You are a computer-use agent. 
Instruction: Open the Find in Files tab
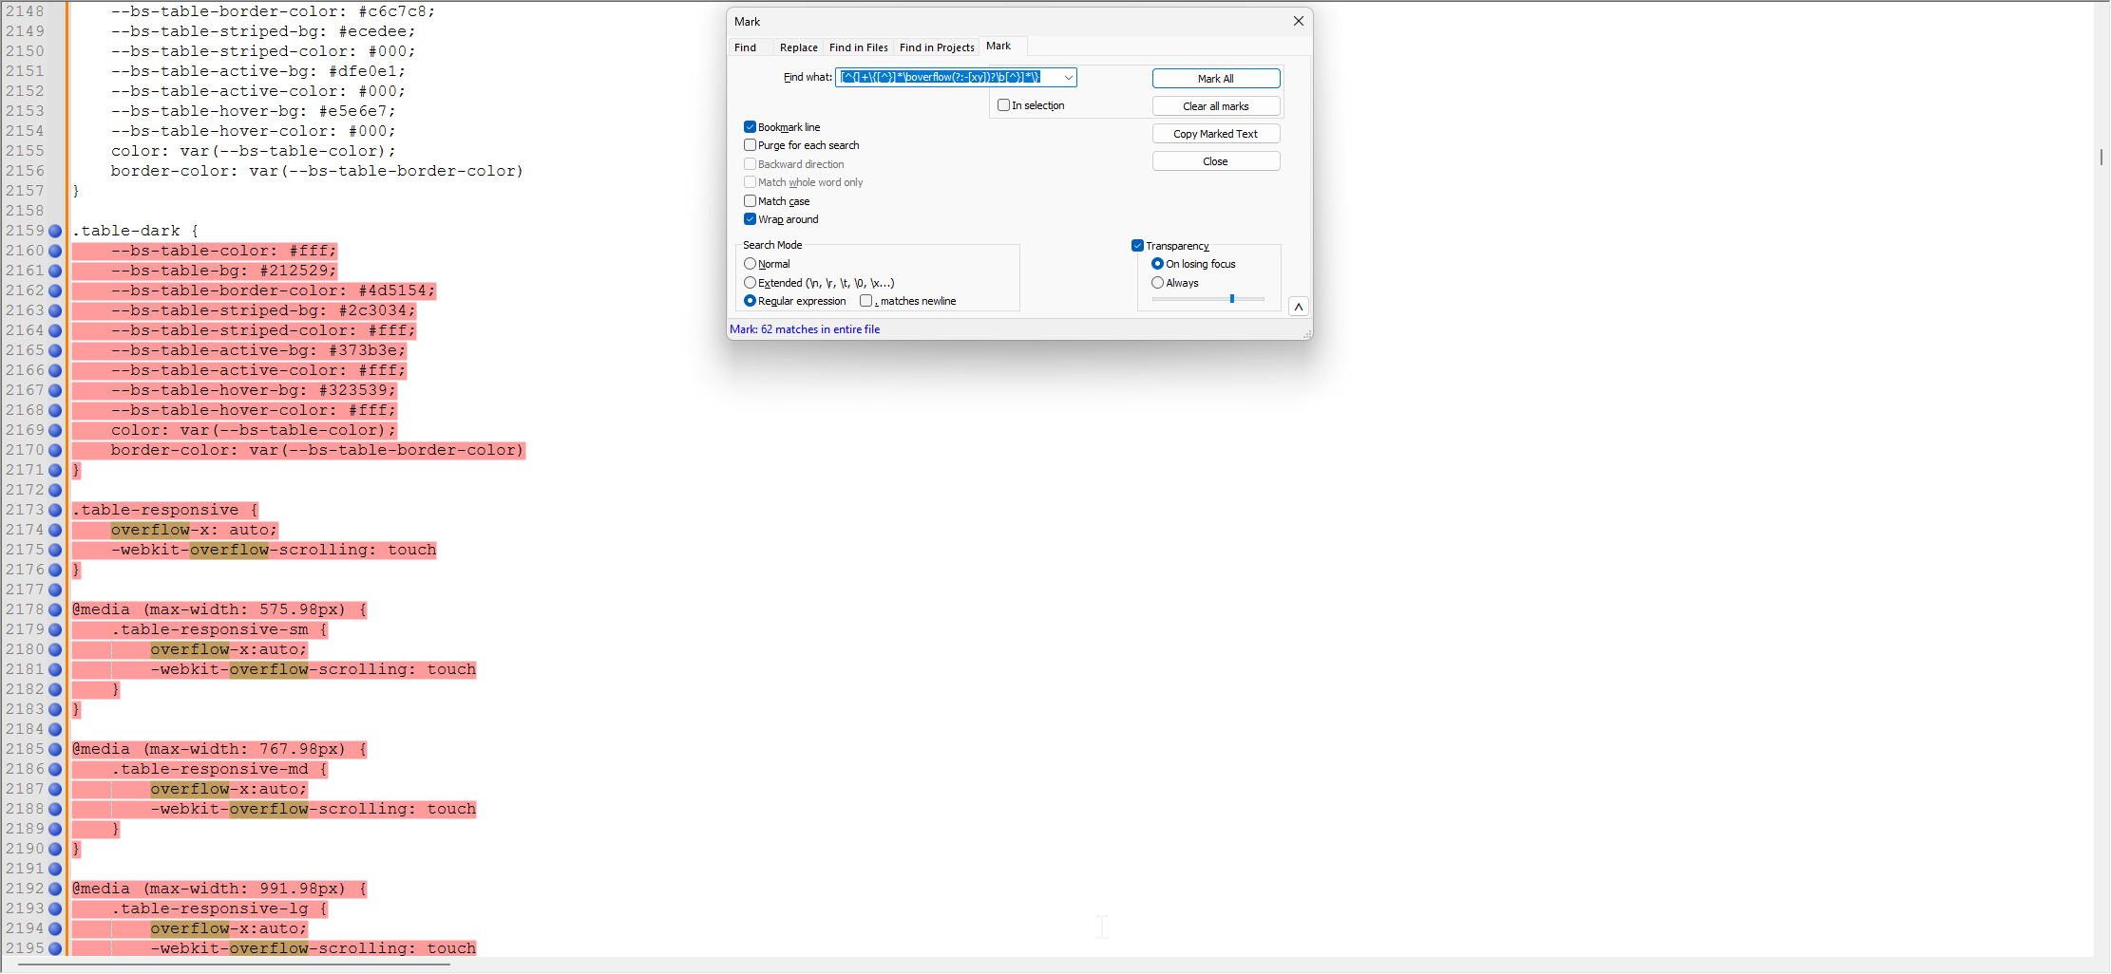pos(858,47)
